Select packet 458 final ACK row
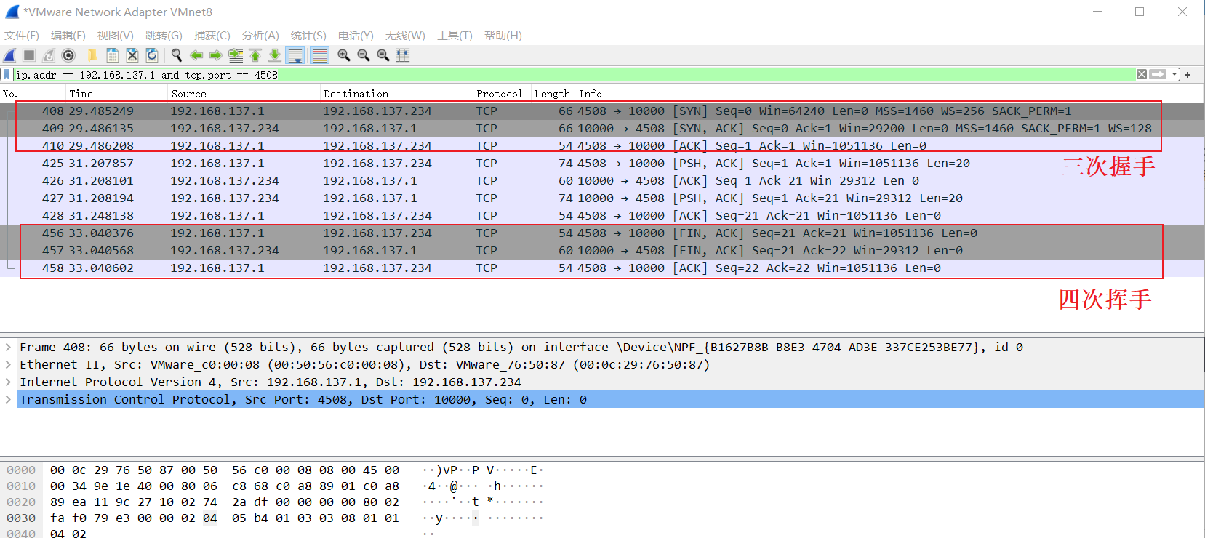The height and width of the screenshot is (538, 1205). tap(602, 268)
